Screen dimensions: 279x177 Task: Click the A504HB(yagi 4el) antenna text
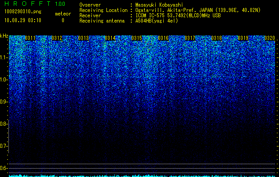(157, 21)
